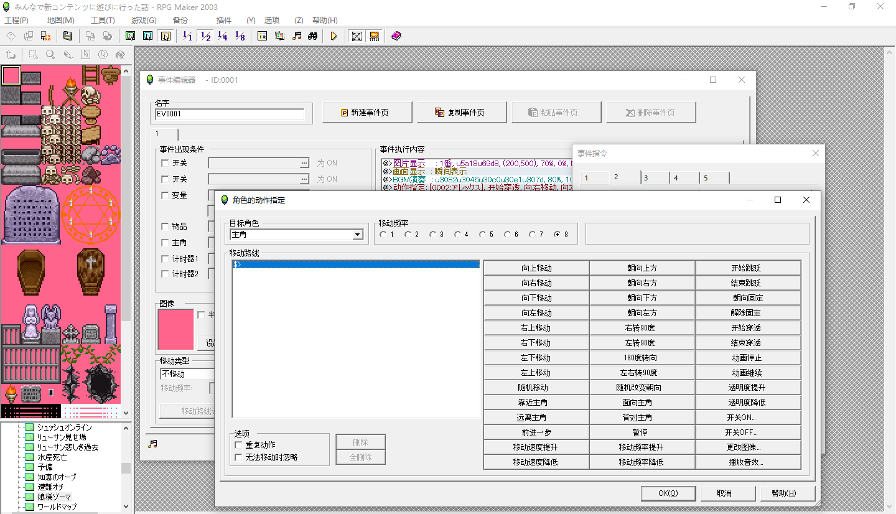Screen dimensions: 896x514
Task: Open the 游戏(G) menu
Action: point(144,21)
